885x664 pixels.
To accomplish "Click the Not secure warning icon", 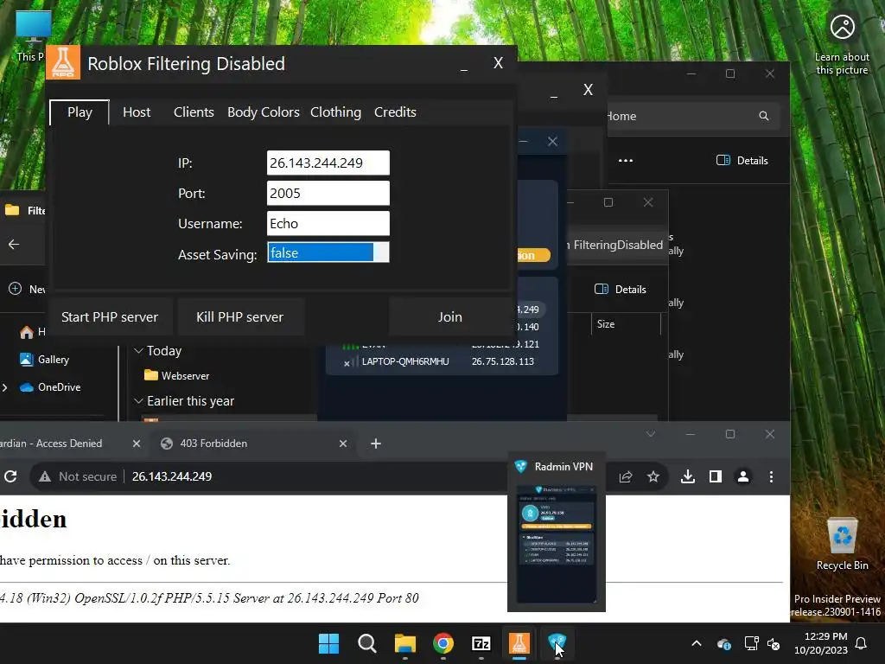I will click(x=45, y=476).
